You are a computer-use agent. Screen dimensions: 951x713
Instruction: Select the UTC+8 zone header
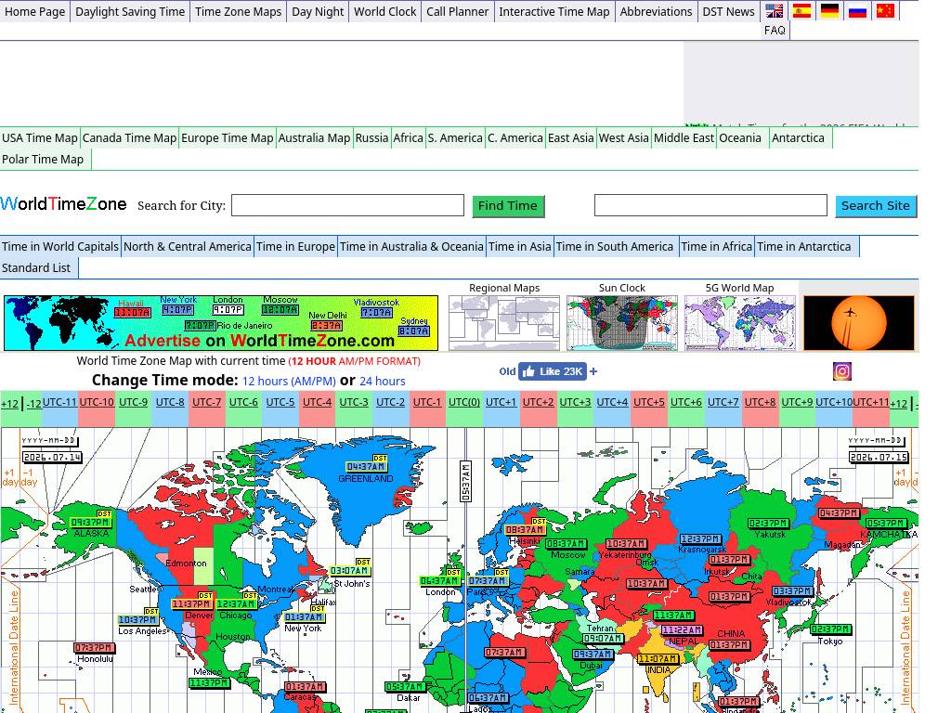[x=760, y=402]
